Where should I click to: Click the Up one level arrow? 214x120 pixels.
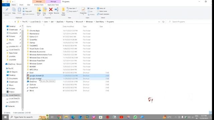[15, 22]
